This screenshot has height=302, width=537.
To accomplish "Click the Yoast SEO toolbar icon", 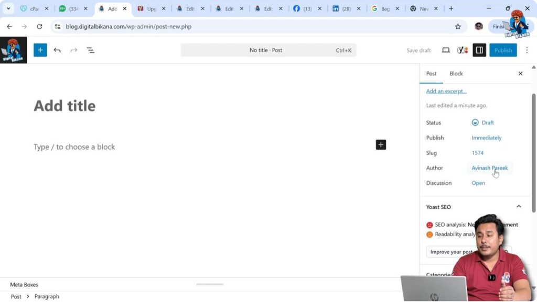I will 462,50.
